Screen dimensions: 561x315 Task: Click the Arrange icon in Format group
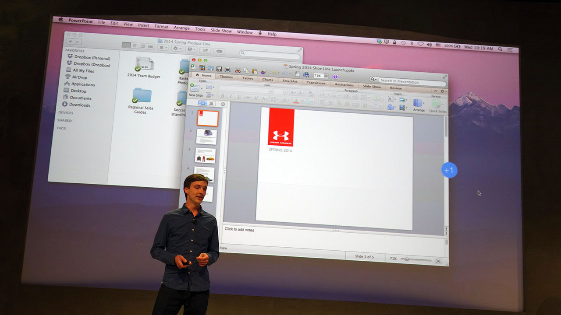[418, 104]
